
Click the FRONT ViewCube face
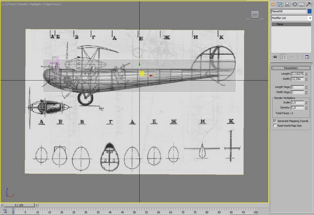click(x=255, y=15)
